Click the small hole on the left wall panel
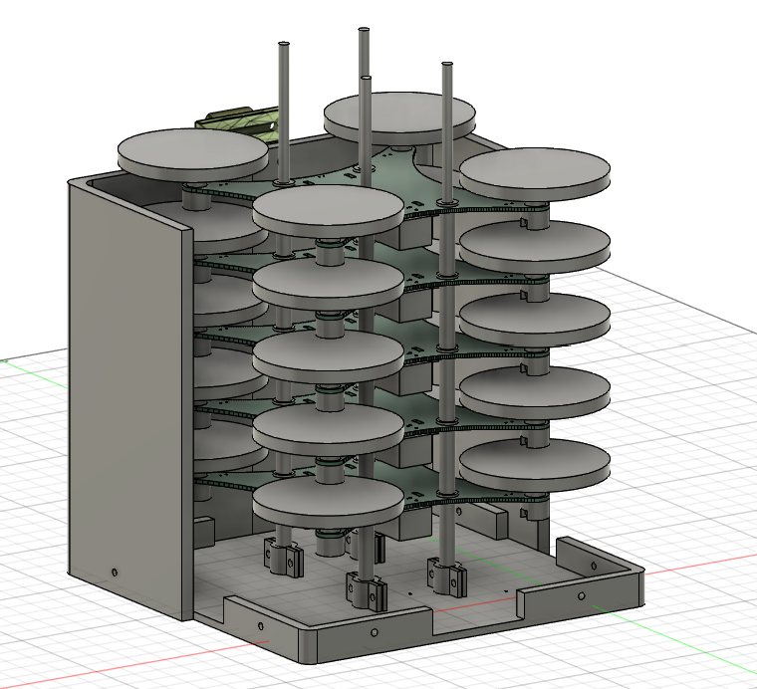This screenshot has width=757, height=689. pos(115,573)
